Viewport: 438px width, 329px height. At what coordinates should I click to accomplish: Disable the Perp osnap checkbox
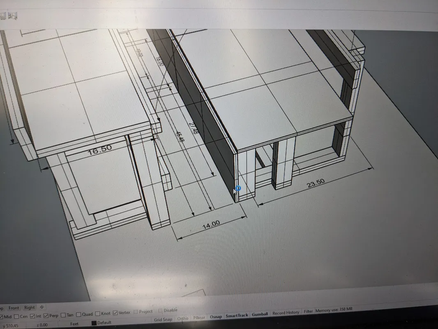pos(45,316)
